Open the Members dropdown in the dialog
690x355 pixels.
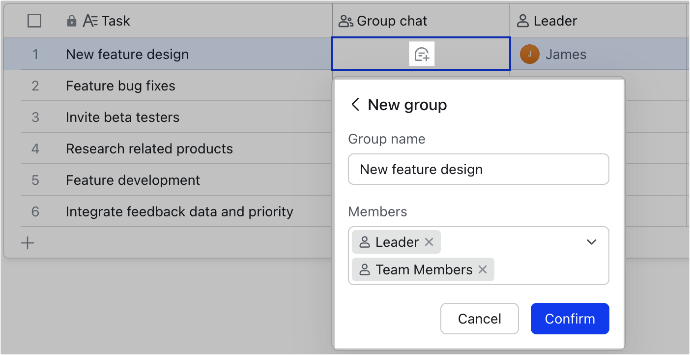591,241
